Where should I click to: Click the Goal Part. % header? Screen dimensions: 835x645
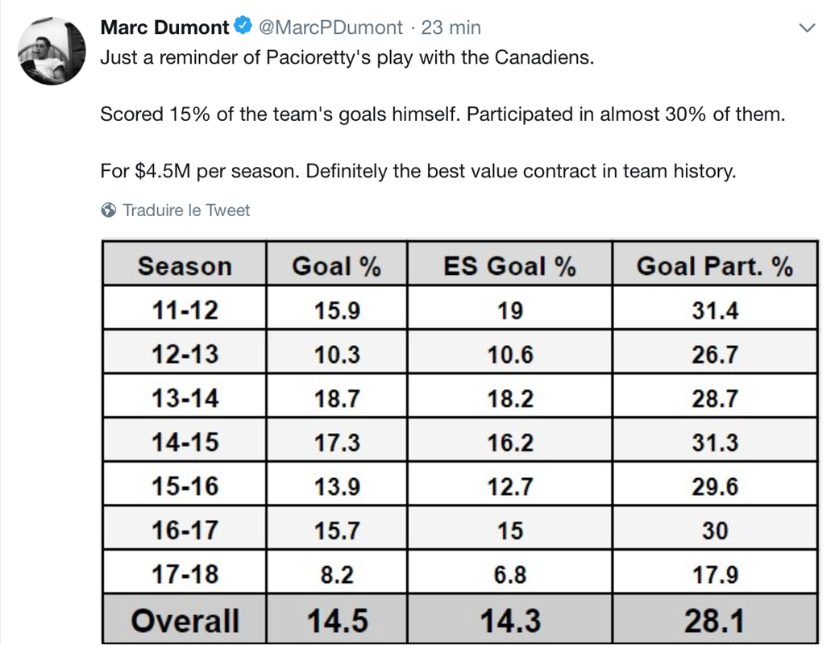click(x=715, y=266)
